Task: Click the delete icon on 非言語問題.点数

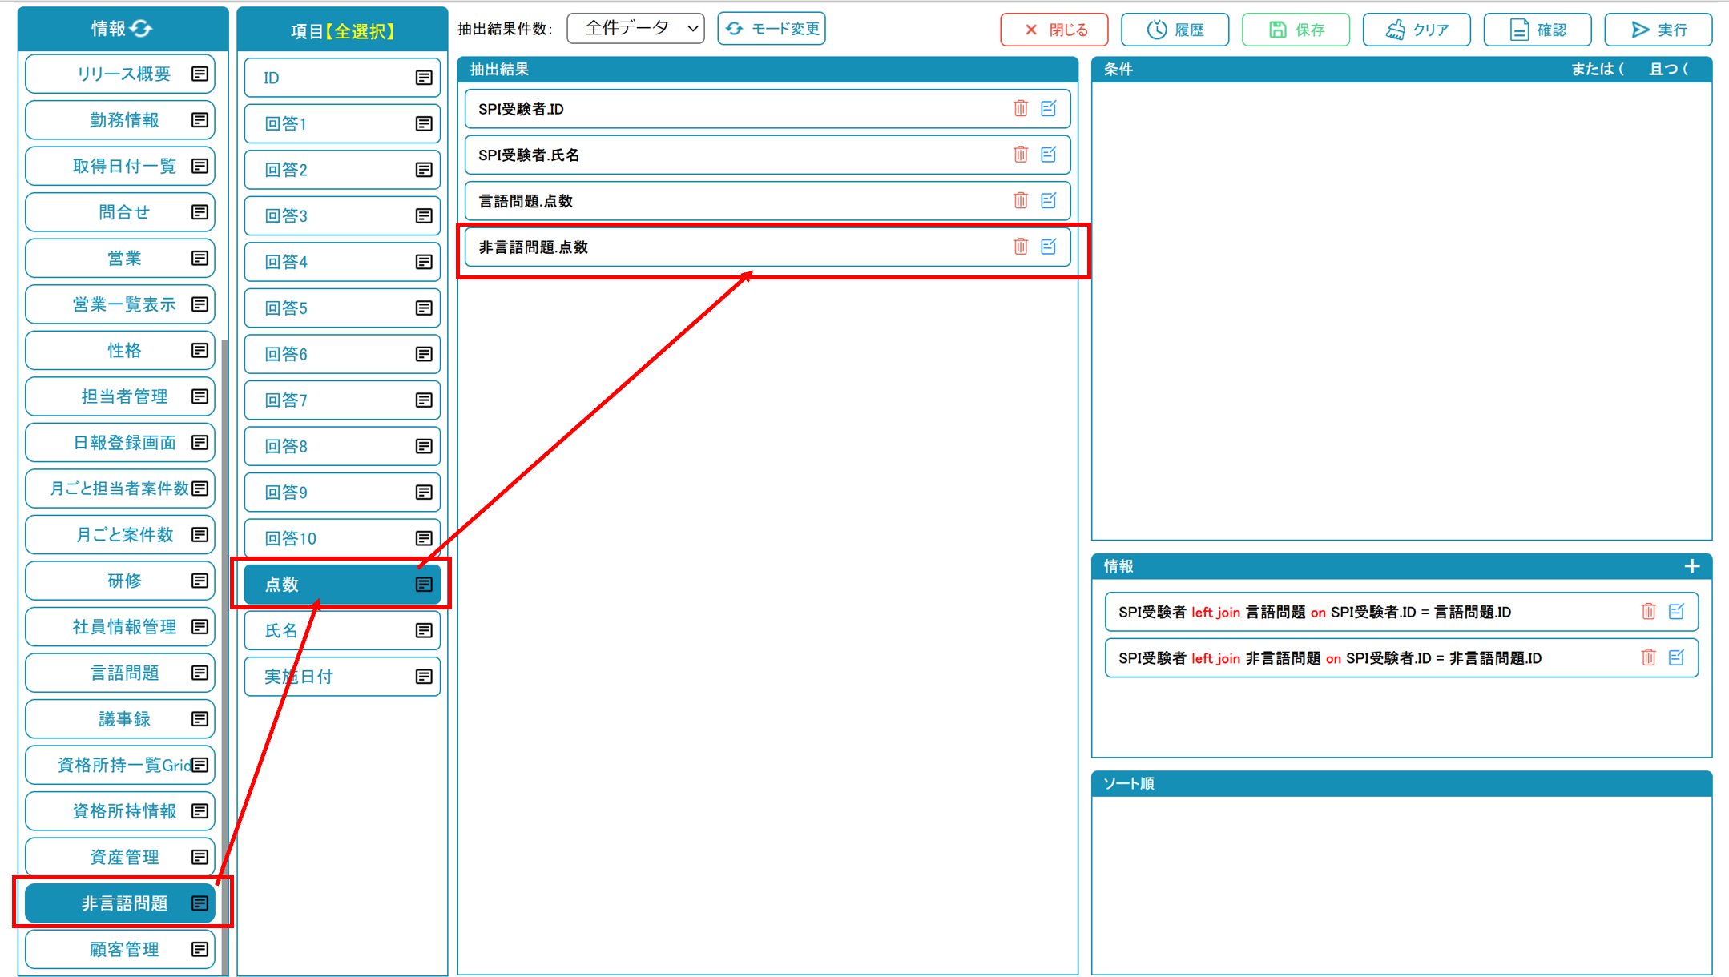Action: 1020,246
